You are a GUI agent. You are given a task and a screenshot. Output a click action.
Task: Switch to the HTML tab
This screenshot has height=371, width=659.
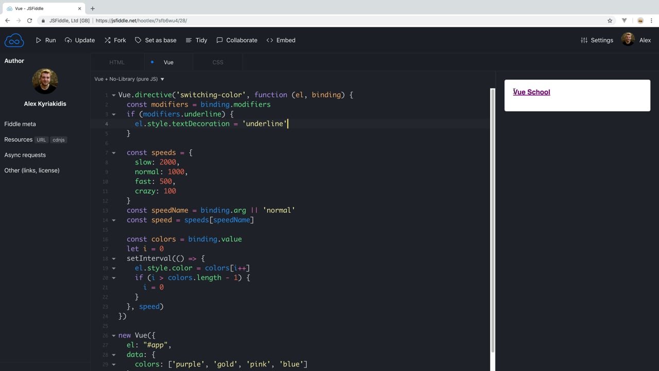117,62
